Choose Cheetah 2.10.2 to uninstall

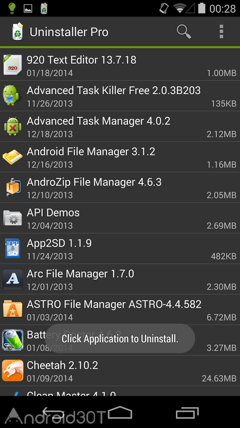[x=120, y=370]
